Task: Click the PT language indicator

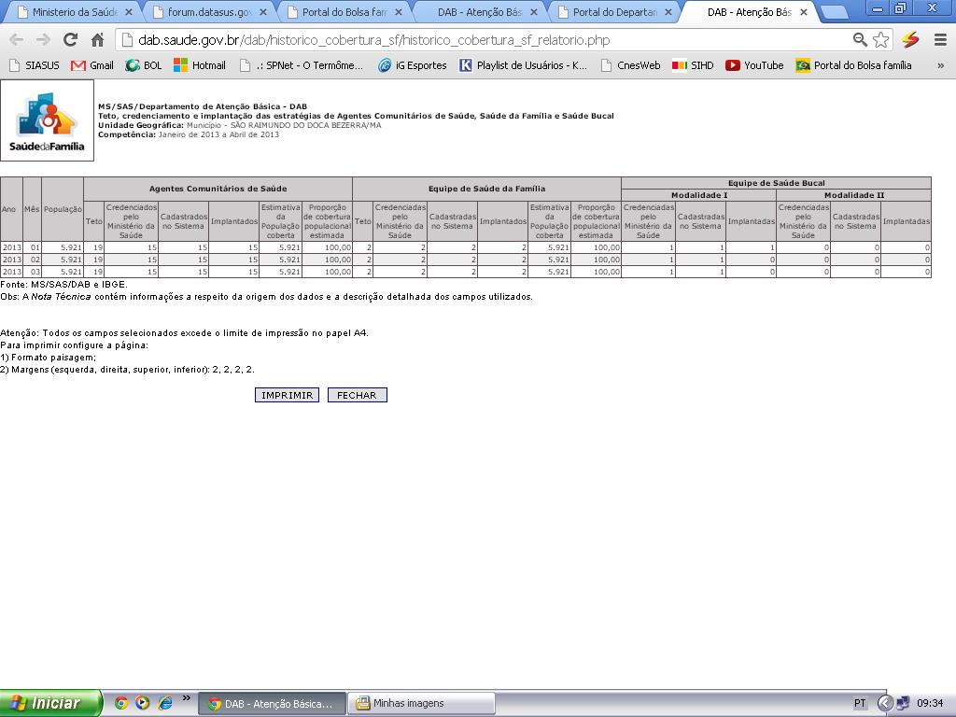Action: pos(860,704)
